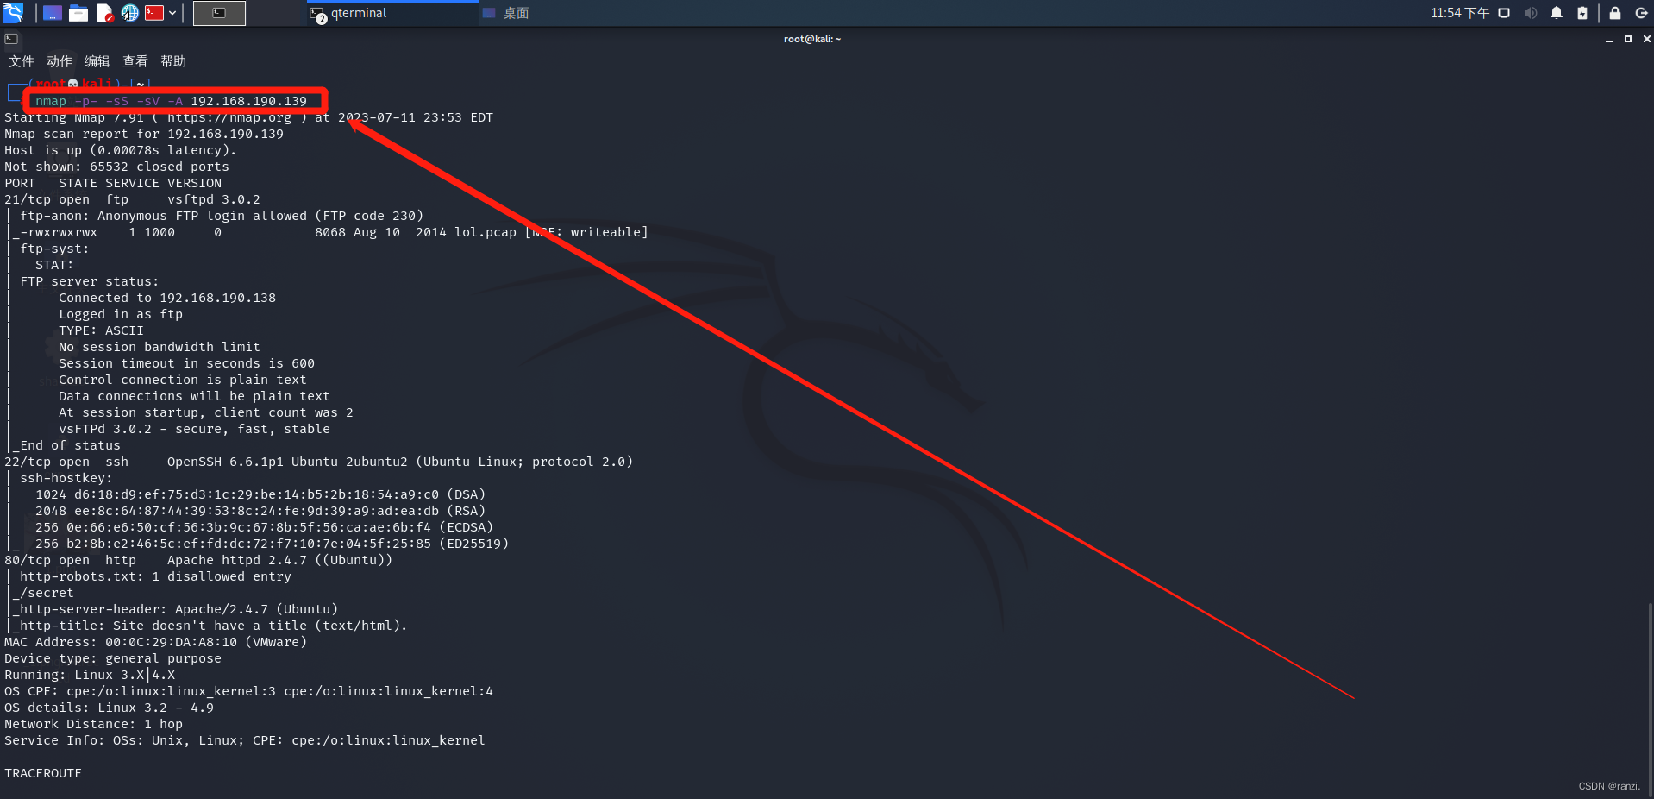This screenshot has width=1654, height=799.
Task: Open the Kali dragon applications menu
Action: (13, 13)
